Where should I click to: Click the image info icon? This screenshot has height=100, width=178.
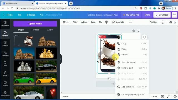click(107, 22)
